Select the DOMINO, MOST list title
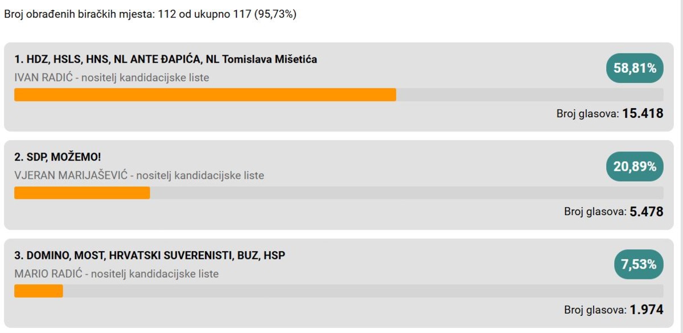 [x=150, y=256]
